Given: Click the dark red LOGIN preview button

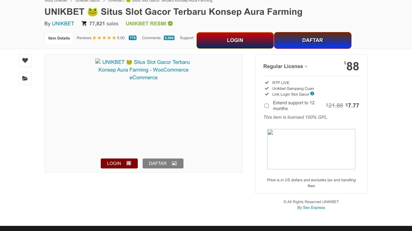Looking at the screenshot, I should [x=119, y=163].
